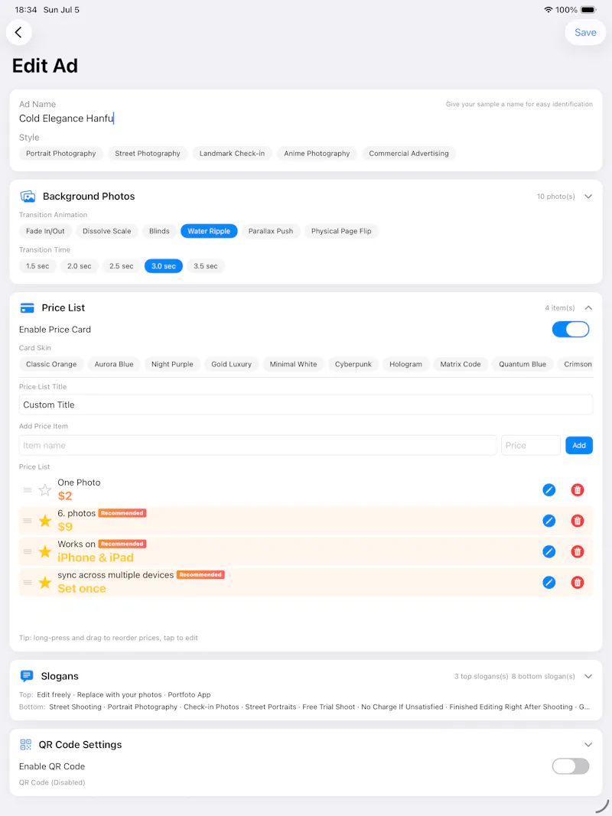Save the ad with Save button
The height and width of the screenshot is (816, 612).
point(585,32)
